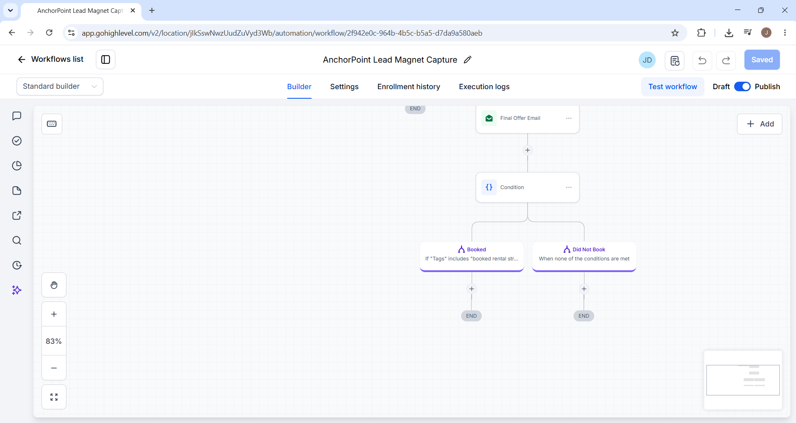Add step below Final Offer Email

[x=527, y=150]
